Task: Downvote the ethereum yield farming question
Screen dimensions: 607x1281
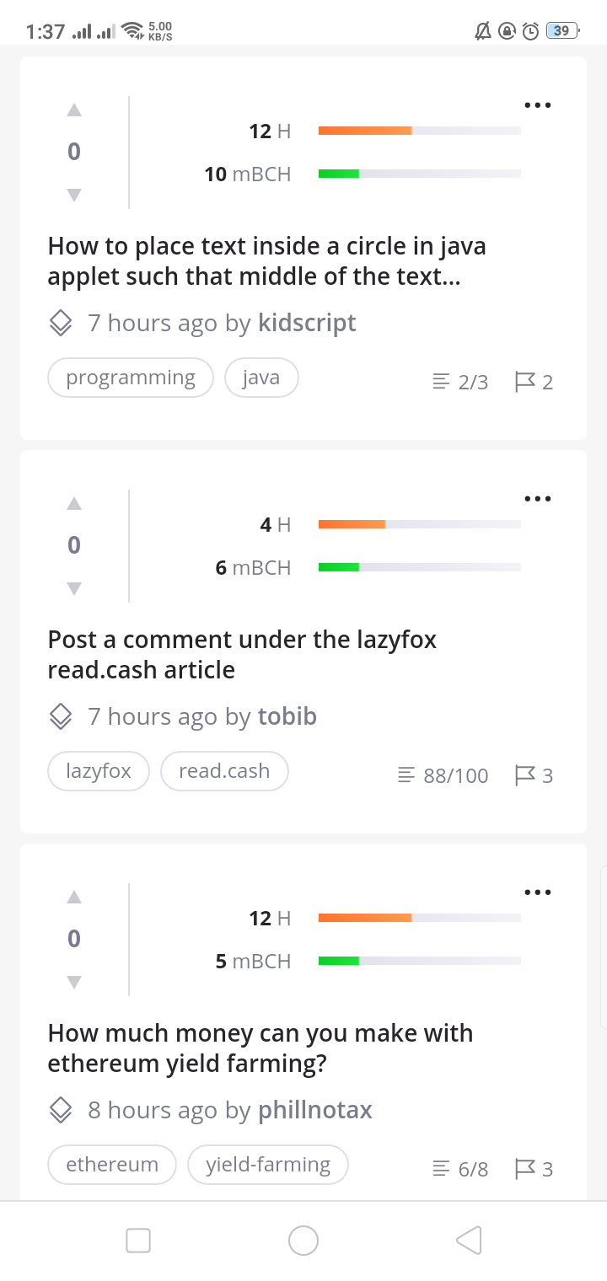Action: (74, 982)
